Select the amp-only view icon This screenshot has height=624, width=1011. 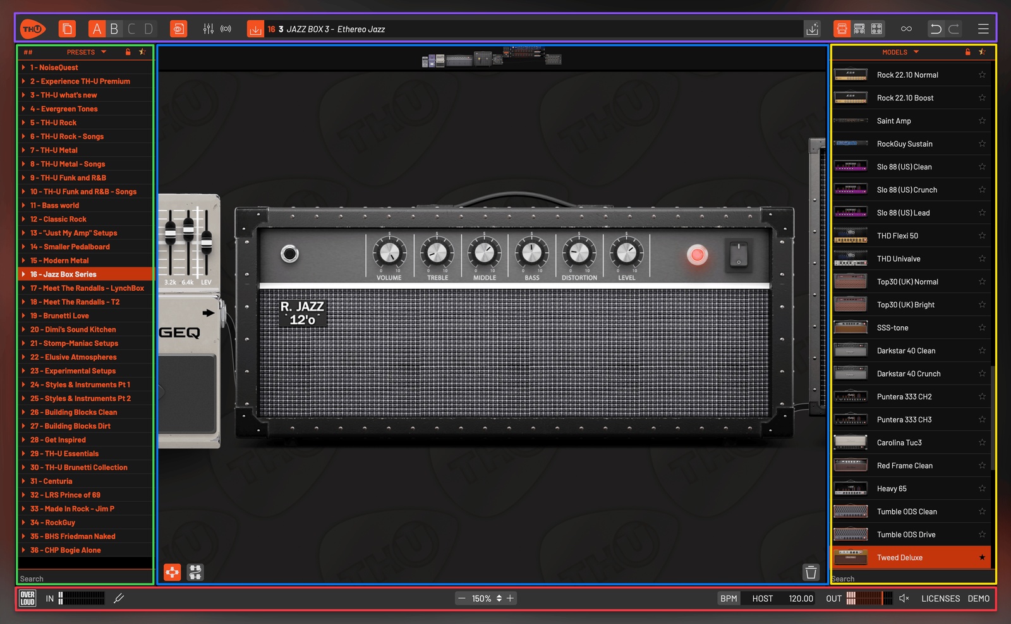pos(842,29)
